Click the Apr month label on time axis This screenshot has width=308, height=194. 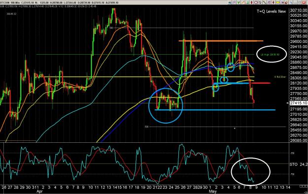pyautogui.click(x=39, y=191)
